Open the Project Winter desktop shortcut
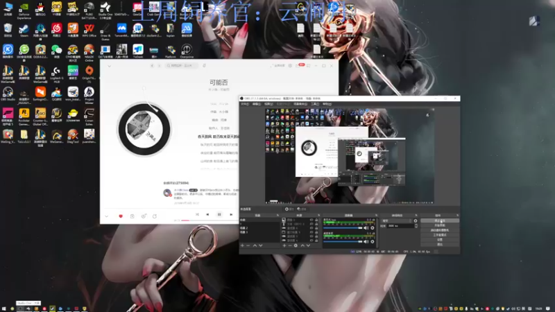Viewport: 555px width, 312px height. click(x=89, y=95)
